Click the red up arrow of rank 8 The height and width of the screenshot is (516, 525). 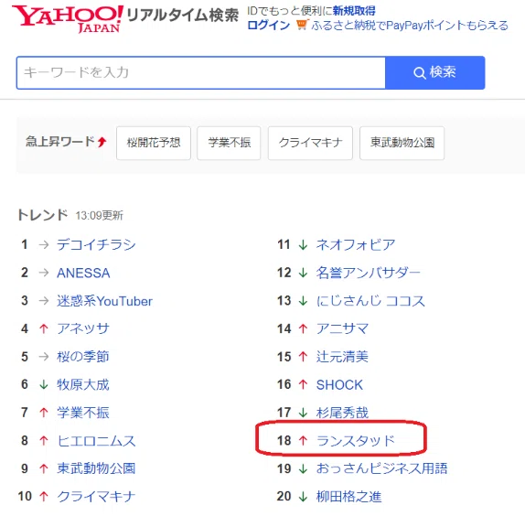point(44,441)
